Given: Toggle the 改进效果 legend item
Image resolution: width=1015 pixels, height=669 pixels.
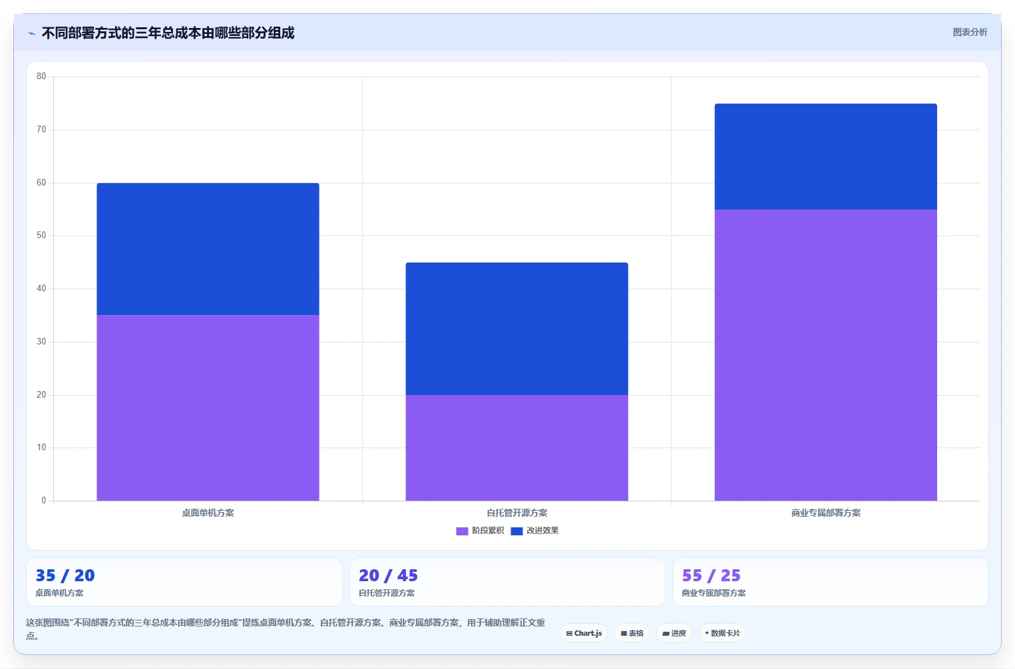Looking at the screenshot, I should coord(534,531).
